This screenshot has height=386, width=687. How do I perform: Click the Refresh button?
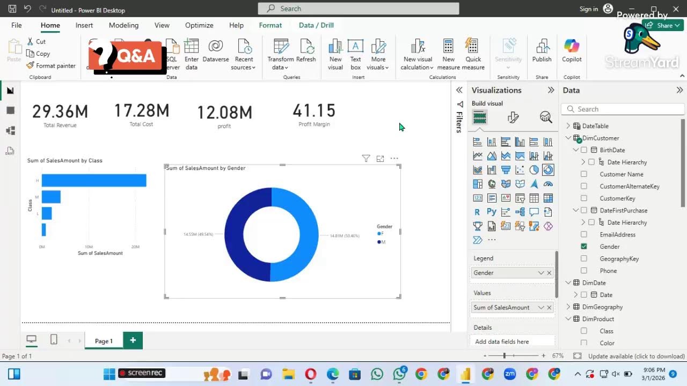pos(306,51)
